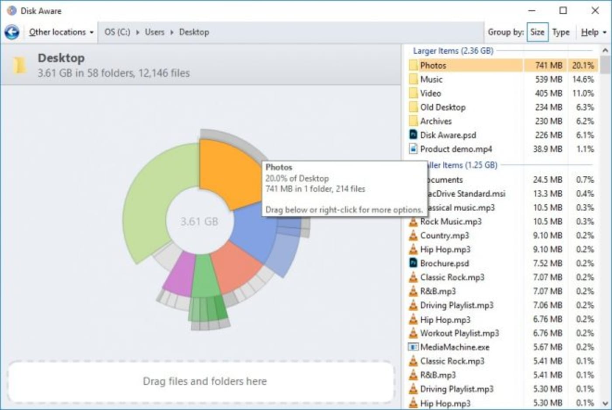Image resolution: width=612 pixels, height=410 pixels.
Task: Click the Brochure.psd file icon
Action: [x=413, y=263]
